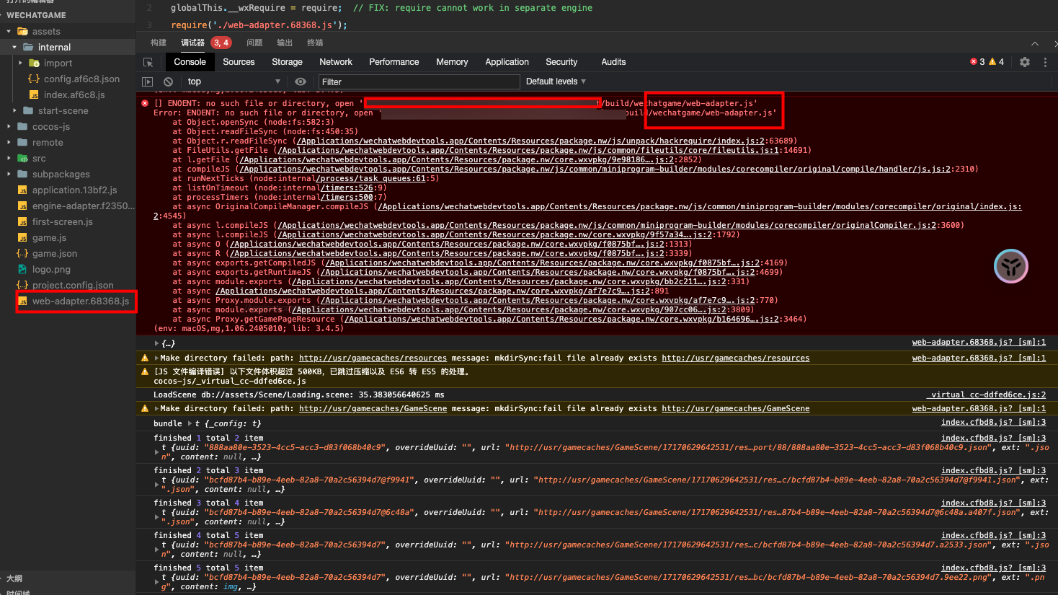Open DevTools settings gear
The width and height of the screenshot is (1058, 595).
tap(1025, 62)
